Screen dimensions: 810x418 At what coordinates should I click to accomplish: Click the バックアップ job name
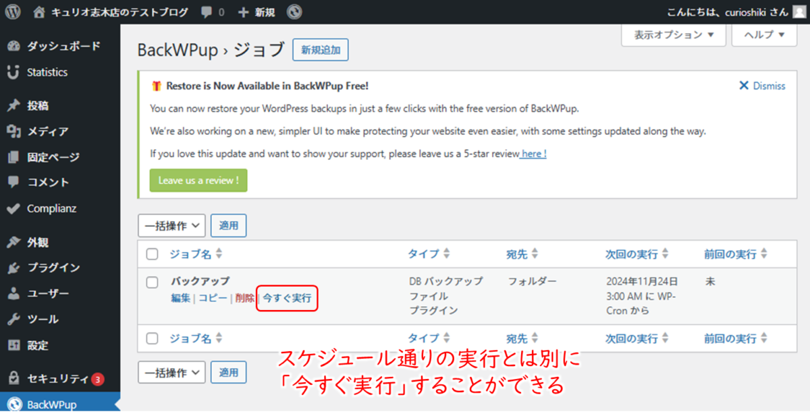point(200,281)
